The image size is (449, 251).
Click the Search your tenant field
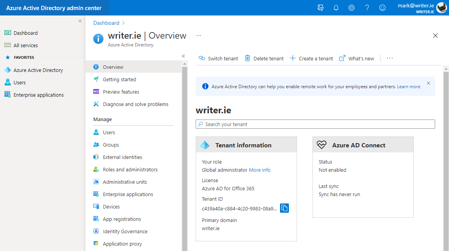click(315, 124)
